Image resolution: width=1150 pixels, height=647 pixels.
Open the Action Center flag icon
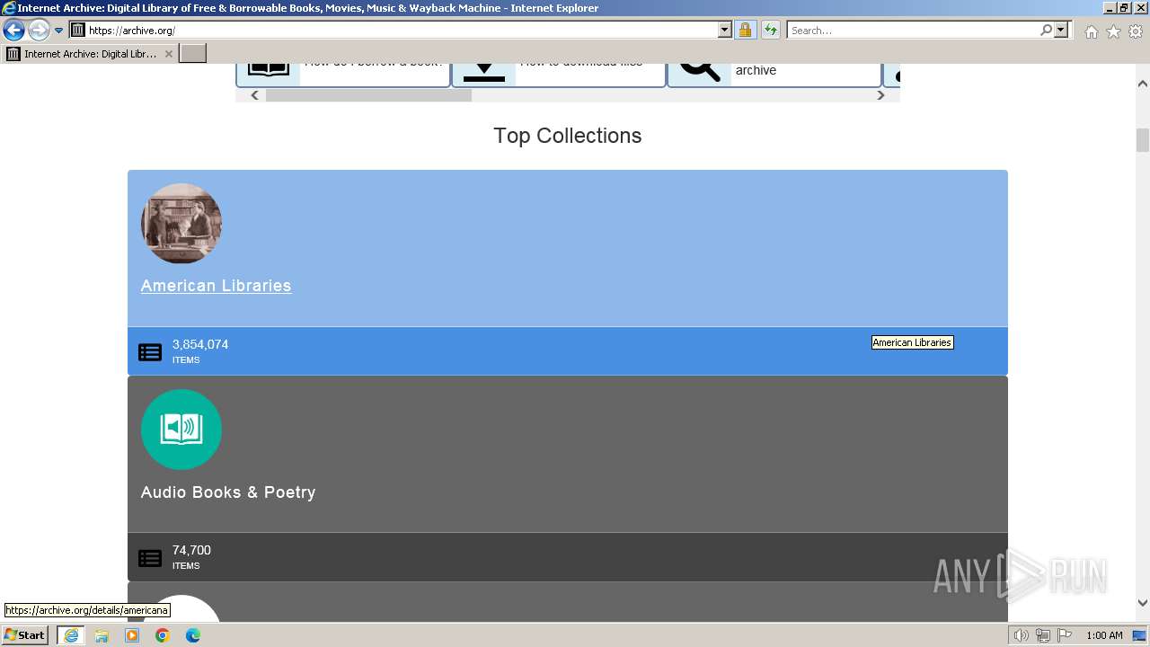pos(1065,635)
